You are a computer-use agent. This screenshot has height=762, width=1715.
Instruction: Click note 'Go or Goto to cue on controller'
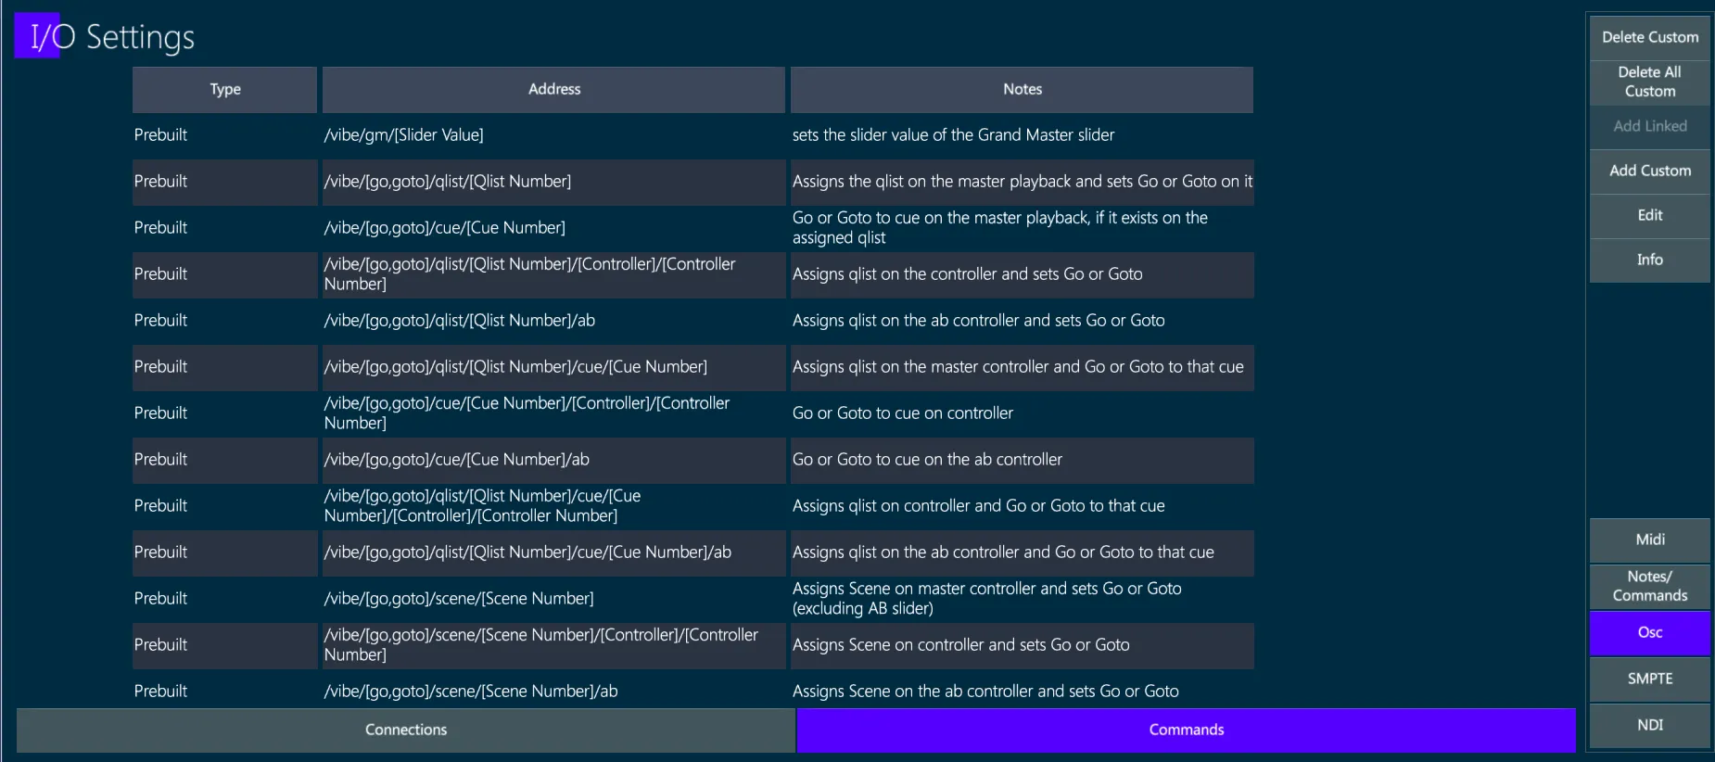902,413
